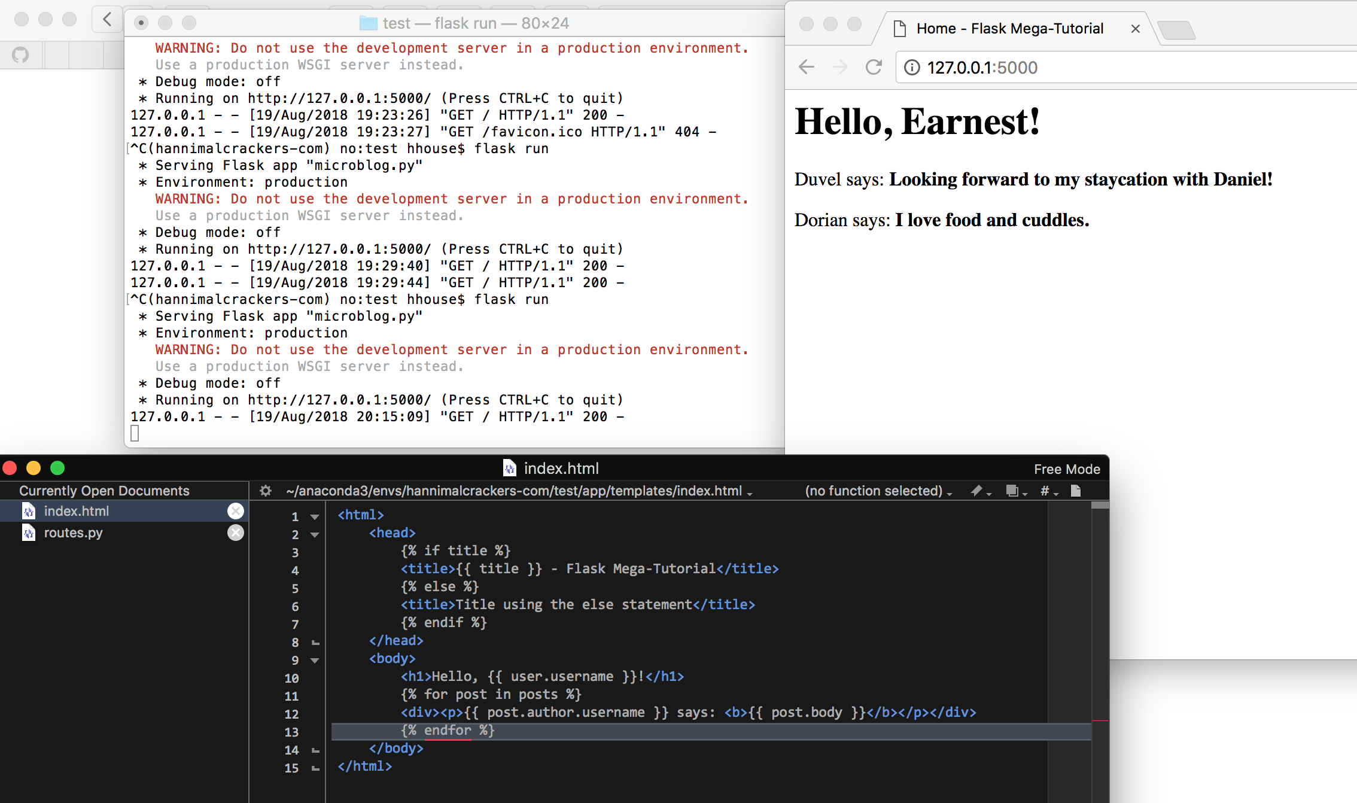The width and height of the screenshot is (1357, 803).
Task: Click the site info icon in address bar
Action: pos(912,68)
